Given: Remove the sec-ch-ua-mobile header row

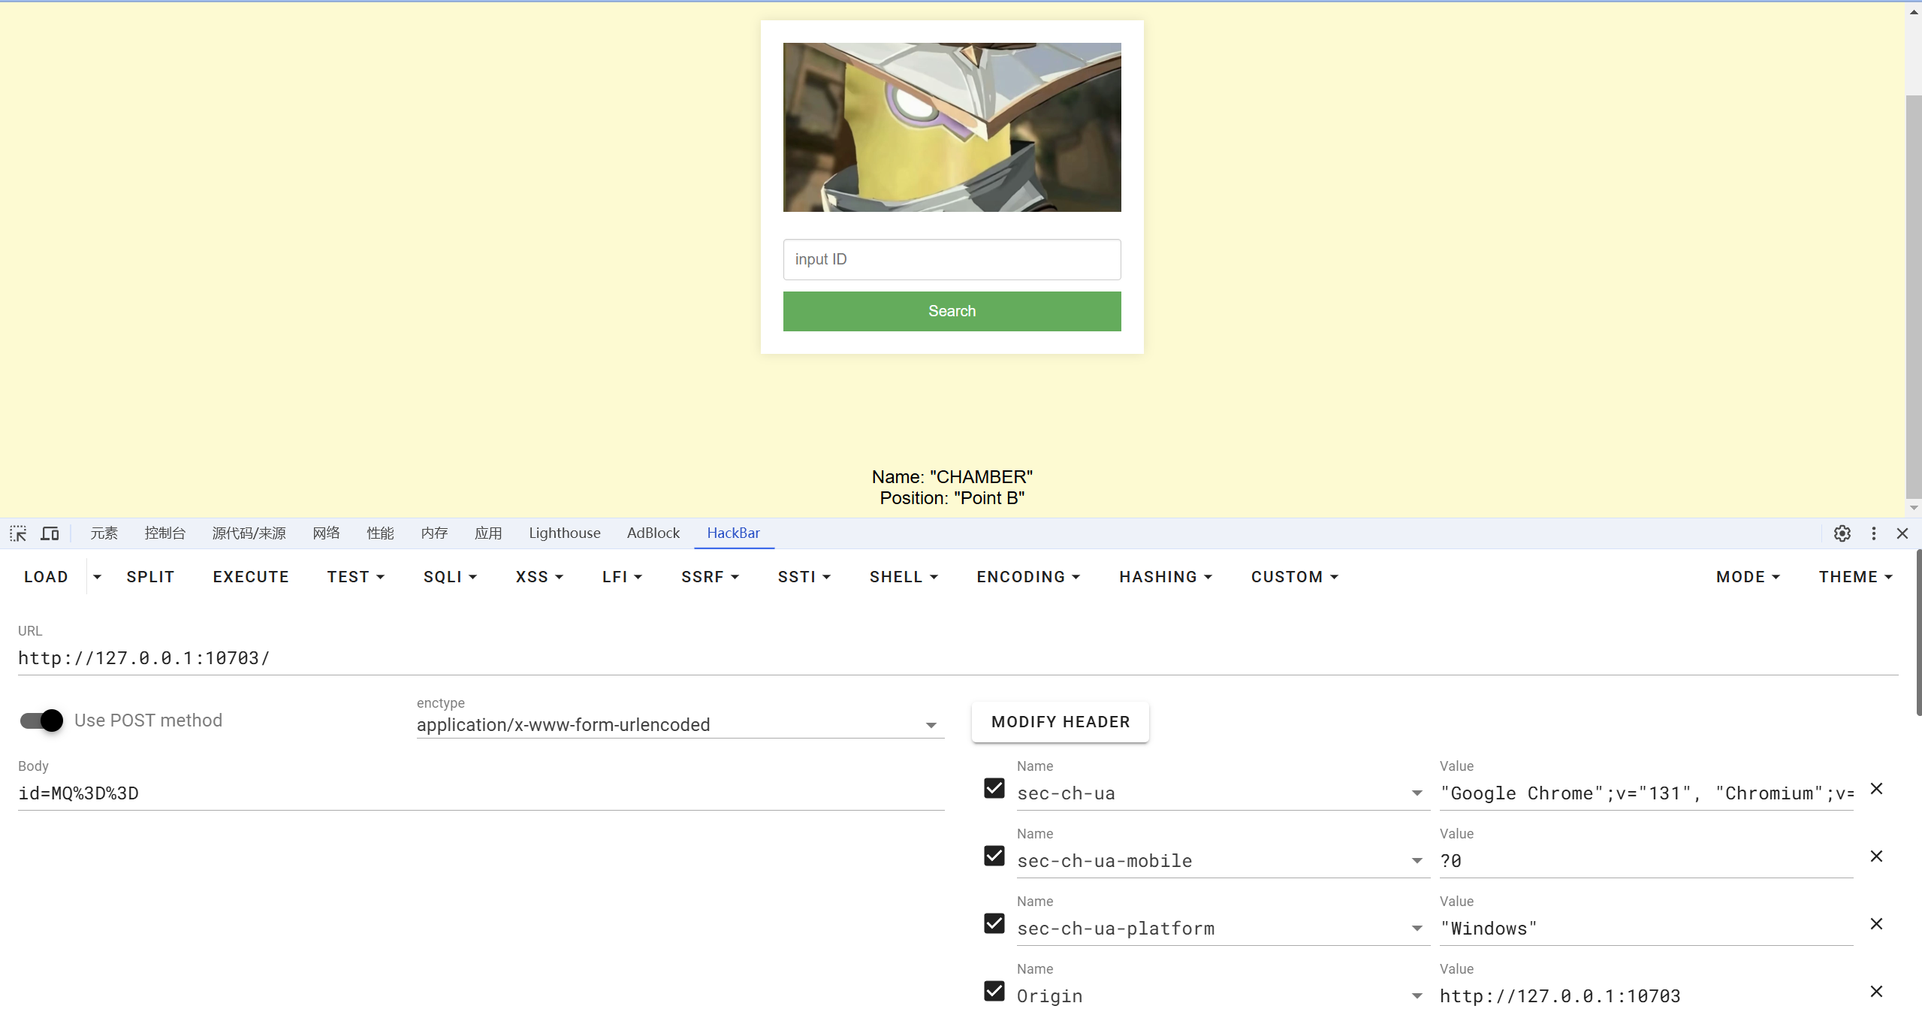Looking at the screenshot, I should 1875,856.
